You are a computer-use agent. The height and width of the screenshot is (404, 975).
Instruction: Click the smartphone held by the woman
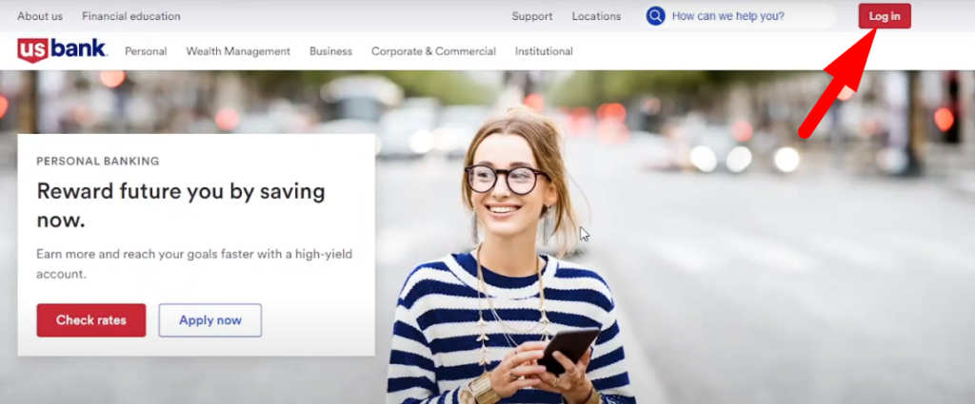[x=568, y=350]
